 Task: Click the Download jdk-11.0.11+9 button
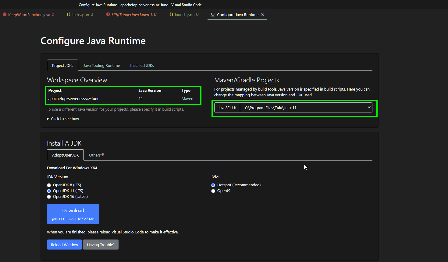[73, 214]
